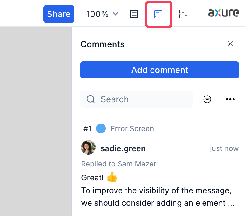Viewport: 245px width, 216px height.
Task: Toggle the Comments panel icon
Action: click(x=158, y=14)
